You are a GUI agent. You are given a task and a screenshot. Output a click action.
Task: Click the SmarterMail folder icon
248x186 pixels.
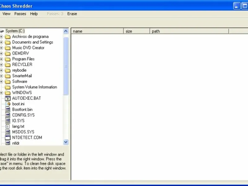click(7, 76)
